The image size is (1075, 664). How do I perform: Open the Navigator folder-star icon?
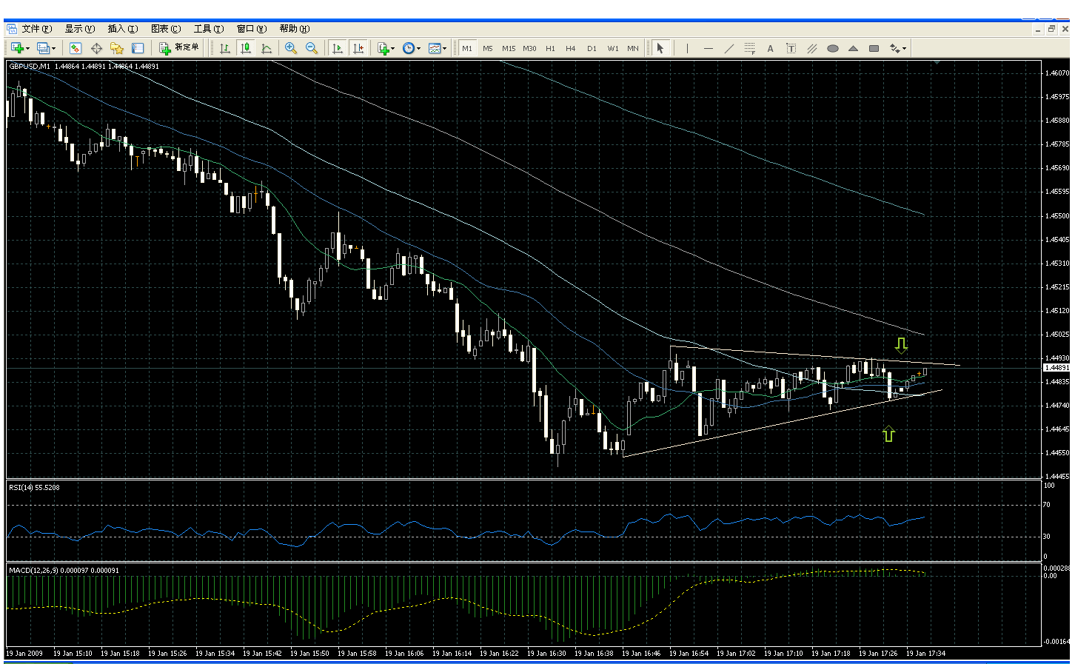[117, 48]
